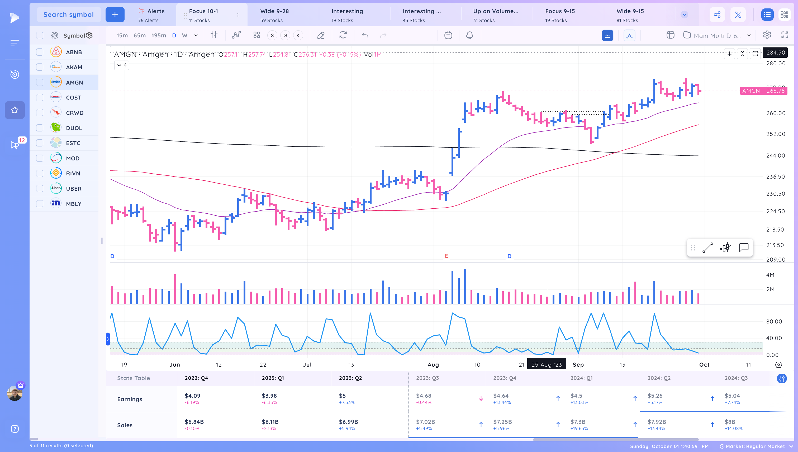Click the undo arrow icon

tap(365, 35)
